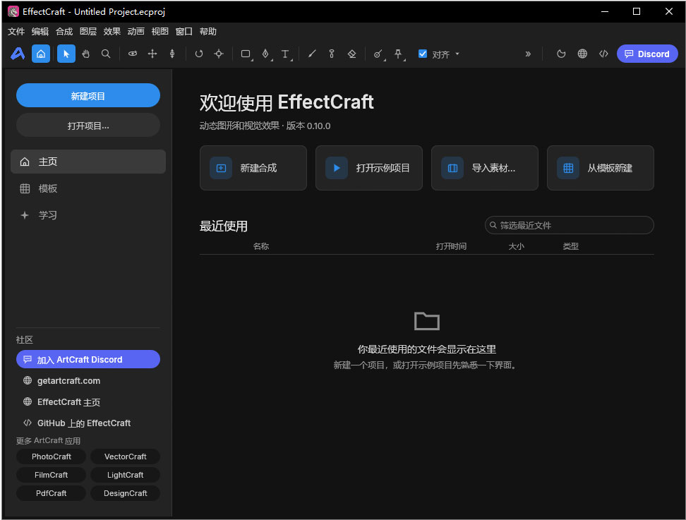This screenshot has height=520, width=686.
Task: Select the Clone stamp tool
Action: (332, 54)
